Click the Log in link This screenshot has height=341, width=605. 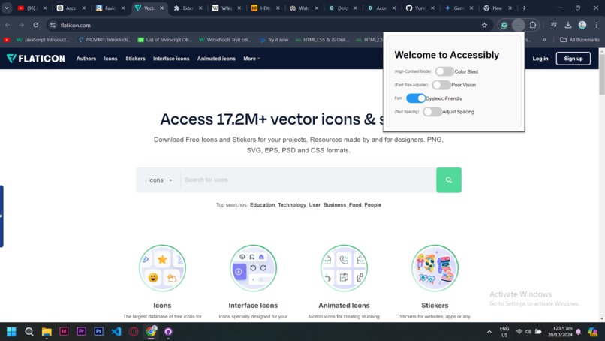tap(540, 59)
